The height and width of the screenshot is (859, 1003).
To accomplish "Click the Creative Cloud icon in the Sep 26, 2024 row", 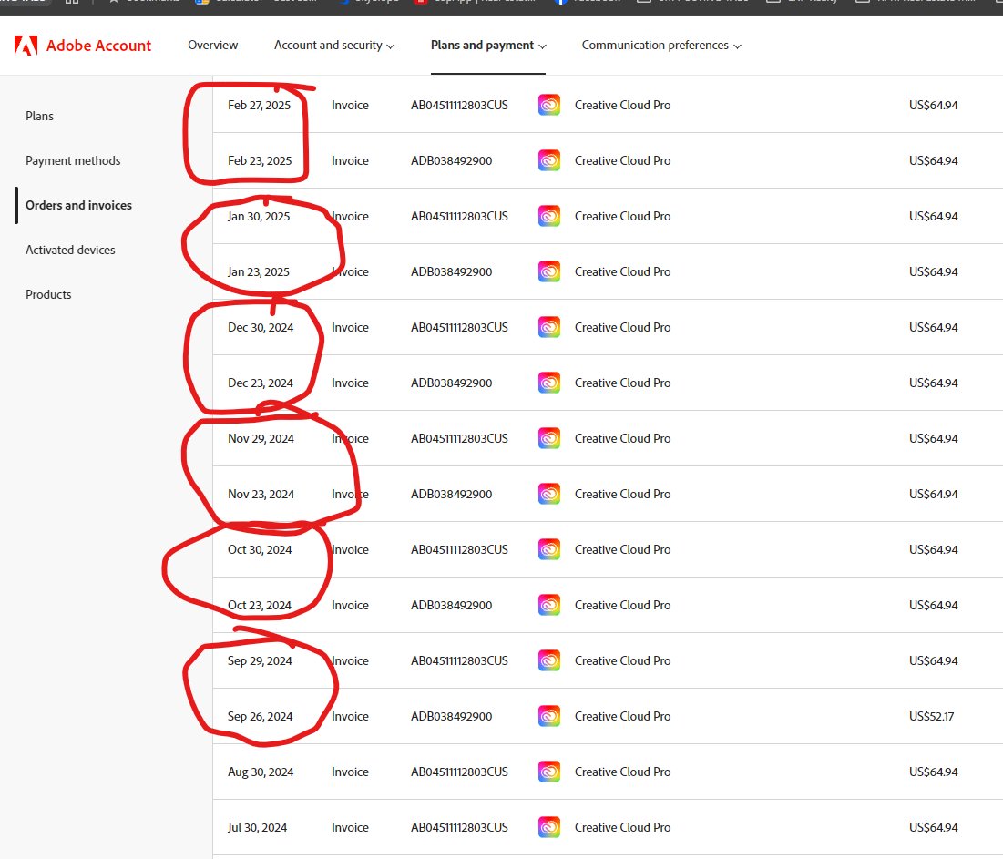I will click(549, 717).
